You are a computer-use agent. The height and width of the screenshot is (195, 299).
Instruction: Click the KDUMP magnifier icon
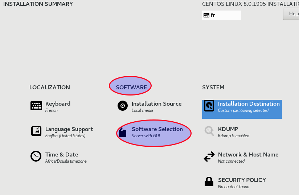click(x=209, y=131)
